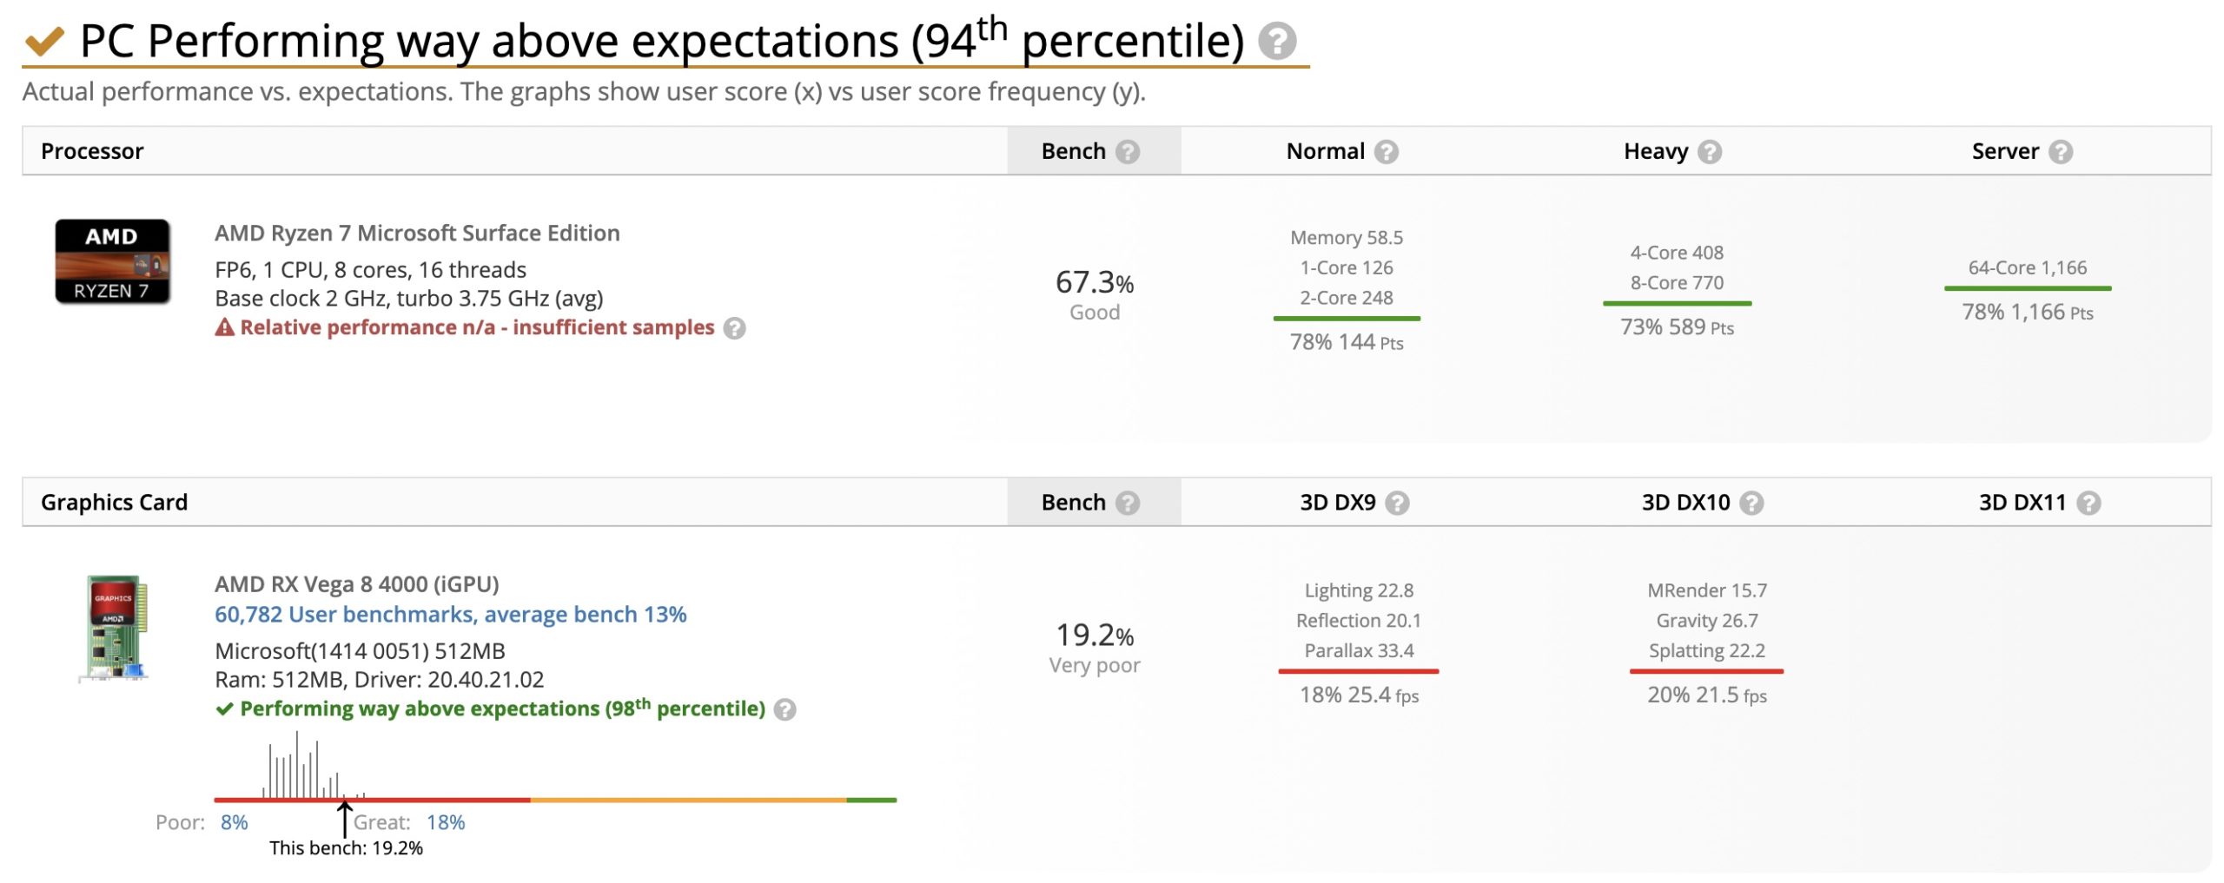Click the PC Performing way above expectations heading
This screenshot has width=2224, height=883.
[660, 41]
